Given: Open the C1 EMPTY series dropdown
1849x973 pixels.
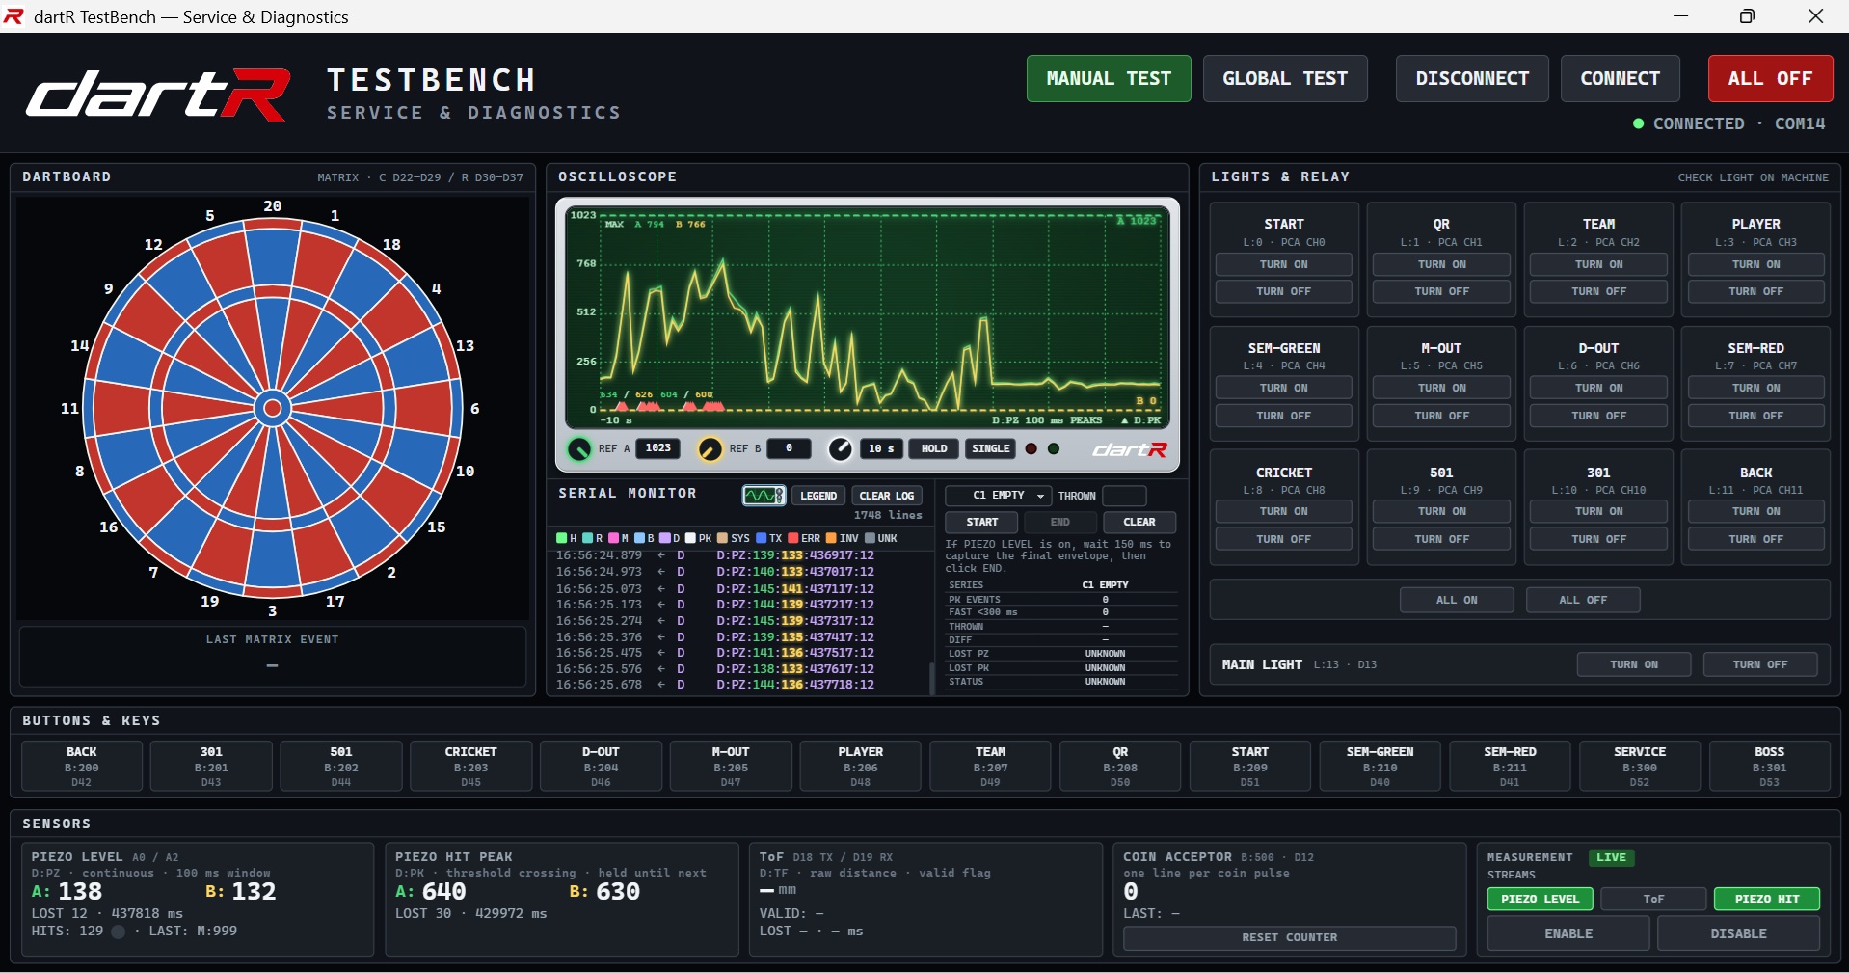Looking at the screenshot, I should (998, 496).
